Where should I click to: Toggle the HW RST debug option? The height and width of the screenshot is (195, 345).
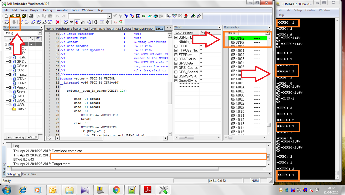83,22
